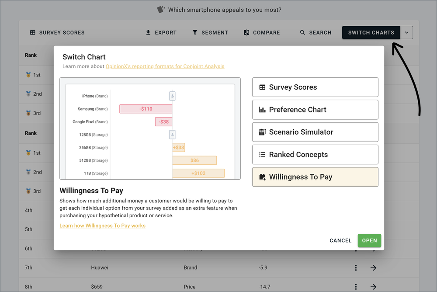437x292 pixels.
Task: Open Learn how Willingness To Pay works link
Action: click(x=103, y=226)
